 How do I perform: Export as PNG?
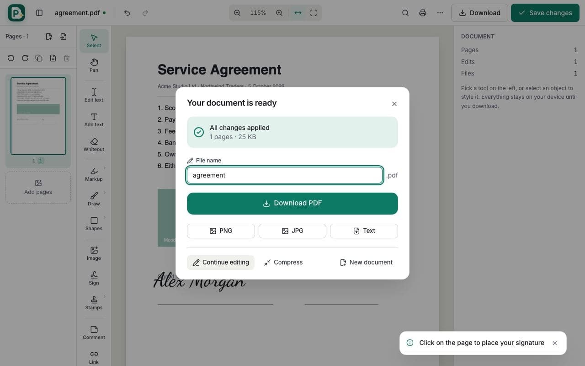click(221, 231)
